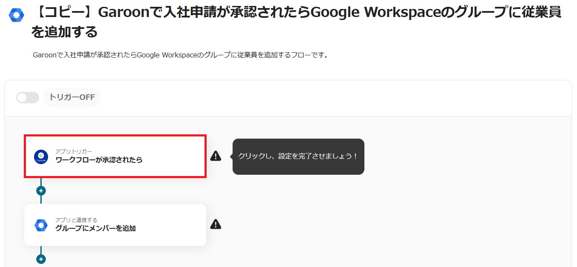This screenshot has width=577, height=267.
Task: Add a step after the Garoon trigger
Action: click(x=41, y=191)
